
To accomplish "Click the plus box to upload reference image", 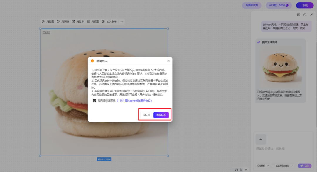I will pos(261,139).
